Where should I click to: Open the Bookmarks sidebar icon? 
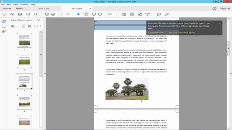(4, 26)
